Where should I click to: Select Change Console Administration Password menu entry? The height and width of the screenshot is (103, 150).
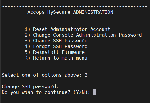(83, 35)
